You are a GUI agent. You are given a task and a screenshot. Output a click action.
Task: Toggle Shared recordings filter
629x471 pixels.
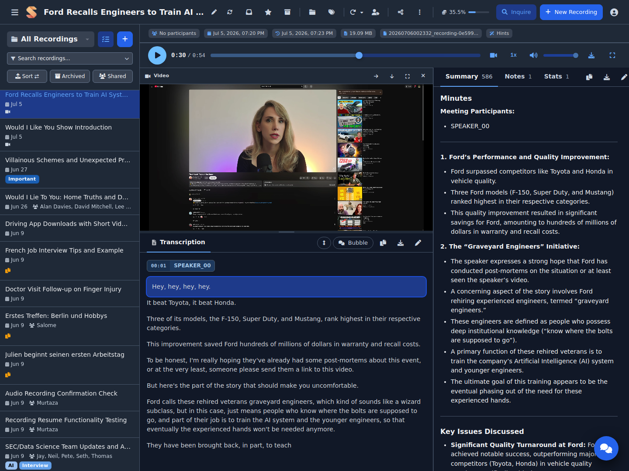pyautogui.click(x=113, y=76)
